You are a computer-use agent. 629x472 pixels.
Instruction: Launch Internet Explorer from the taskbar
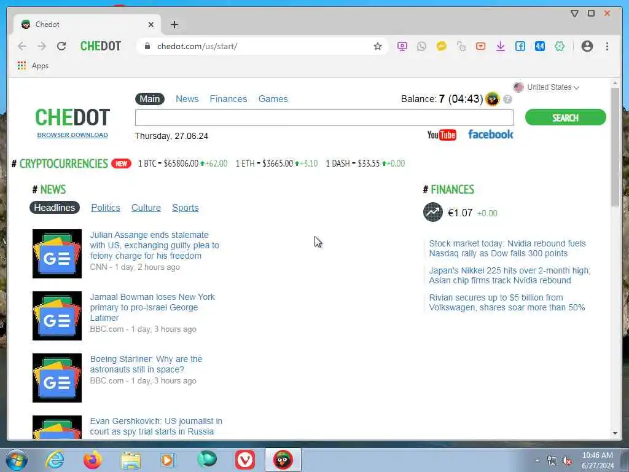(x=55, y=460)
